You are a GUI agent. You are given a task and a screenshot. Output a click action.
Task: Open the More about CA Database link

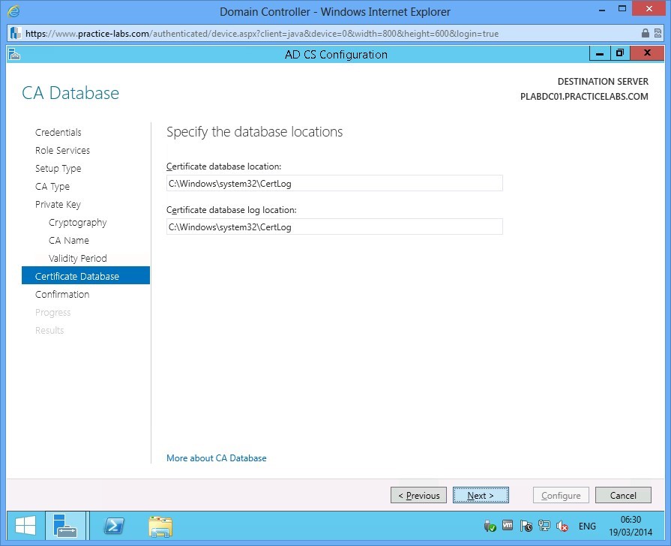point(216,457)
